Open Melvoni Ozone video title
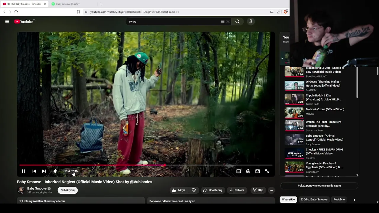The width and height of the screenshot is (379, 213). pos(325,109)
